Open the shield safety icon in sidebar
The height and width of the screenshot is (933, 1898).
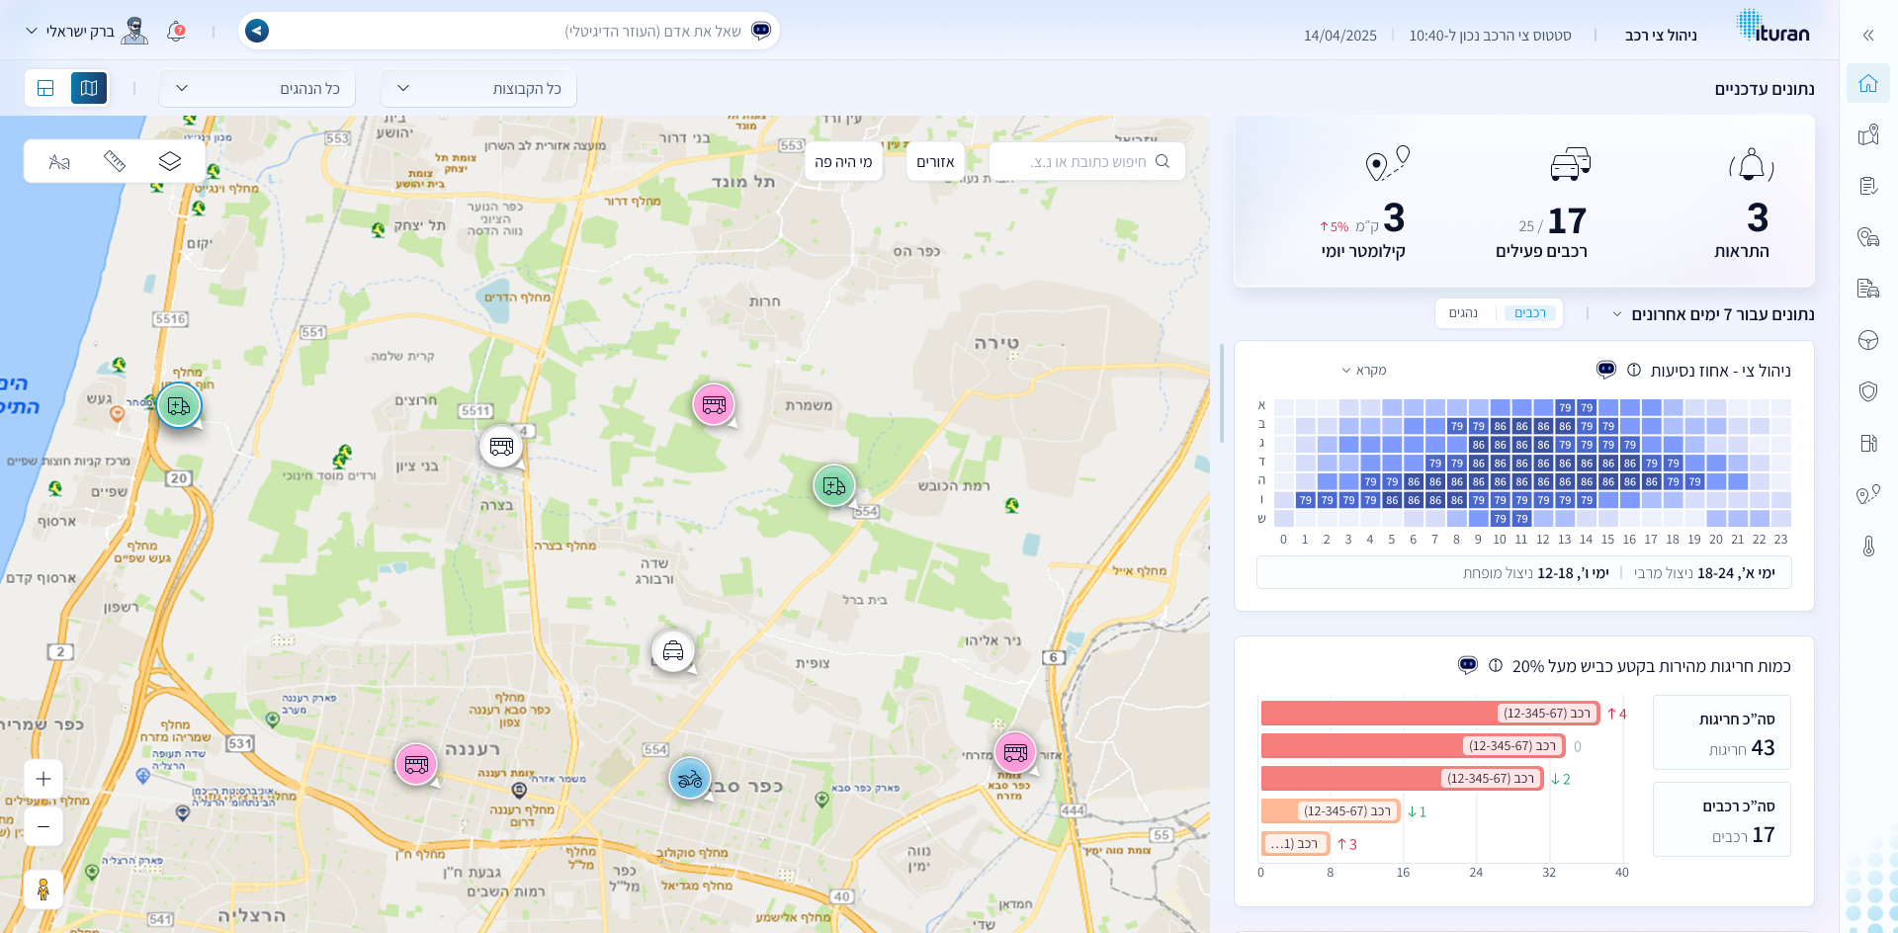[1867, 391]
